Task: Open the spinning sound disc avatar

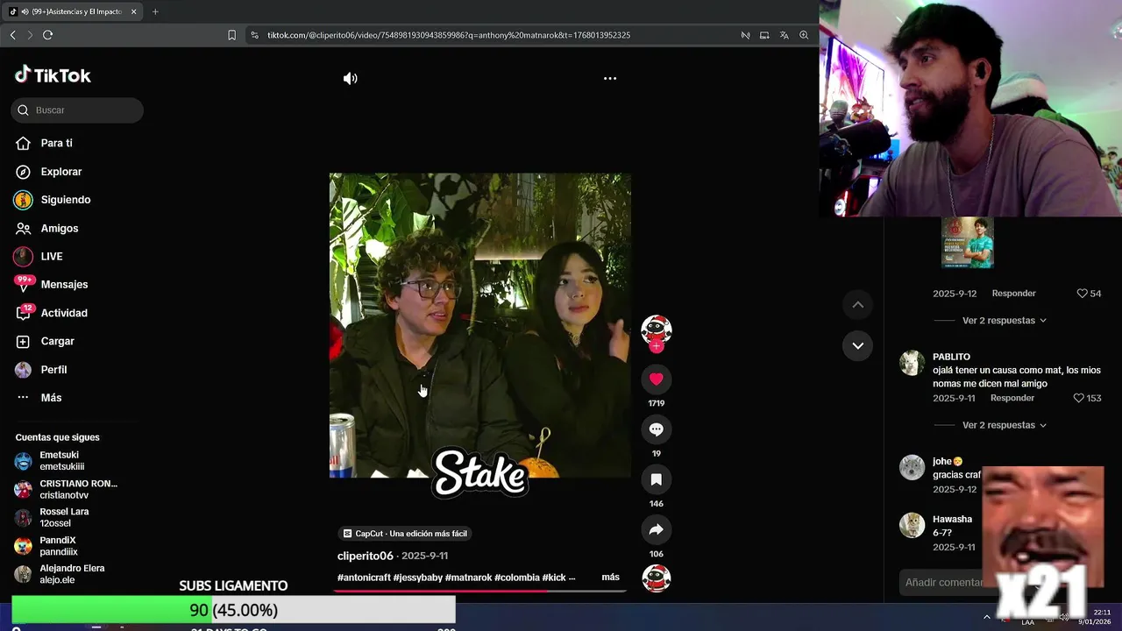Action: point(657,578)
